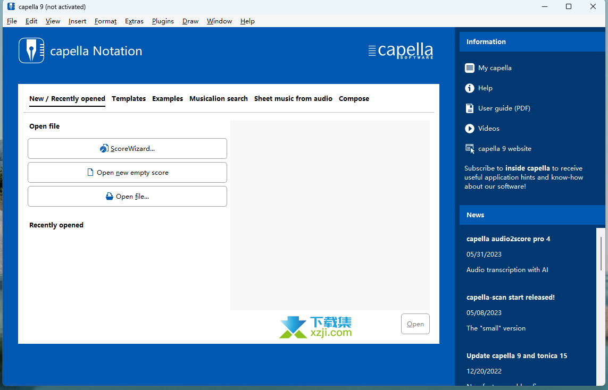The width and height of the screenshot is (608, 390).
Task: Open the Edit menu
Action: pyautogui.click(x=31, y=21)
